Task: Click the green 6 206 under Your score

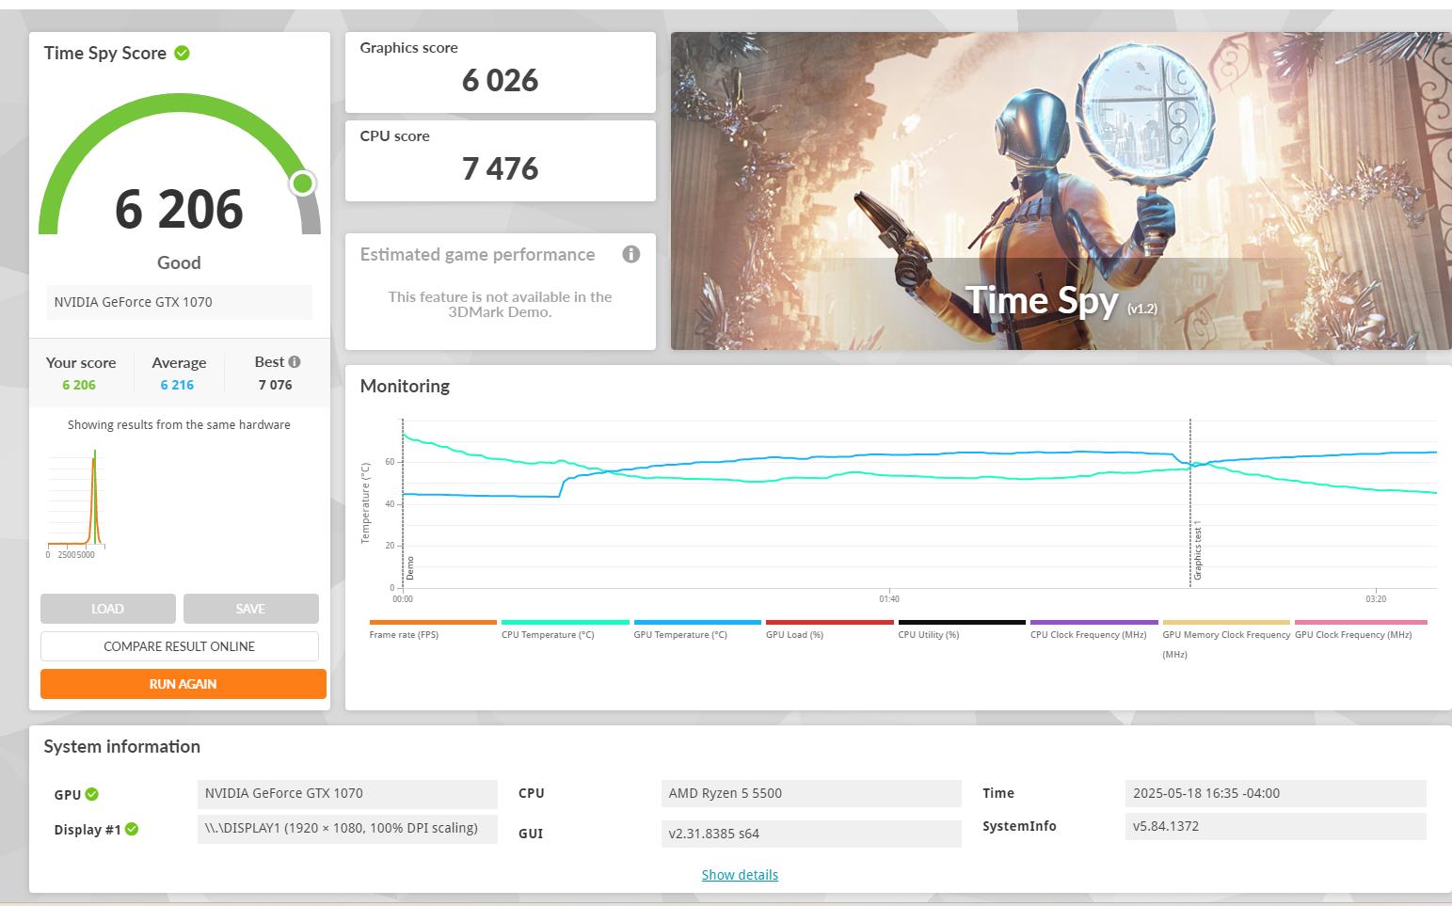Action: [79, 385]
